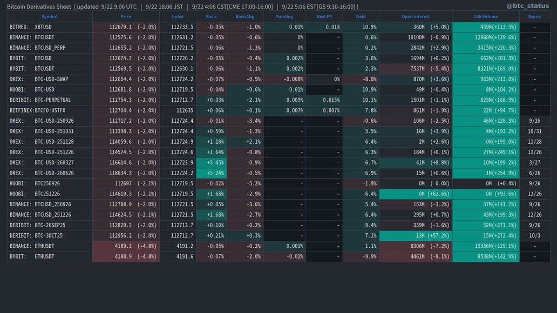The width and height of the screenshot is (557, 313).
Task: Select the HUOBI: BTC-USD symbol cell
Action: tap(50, 89)
